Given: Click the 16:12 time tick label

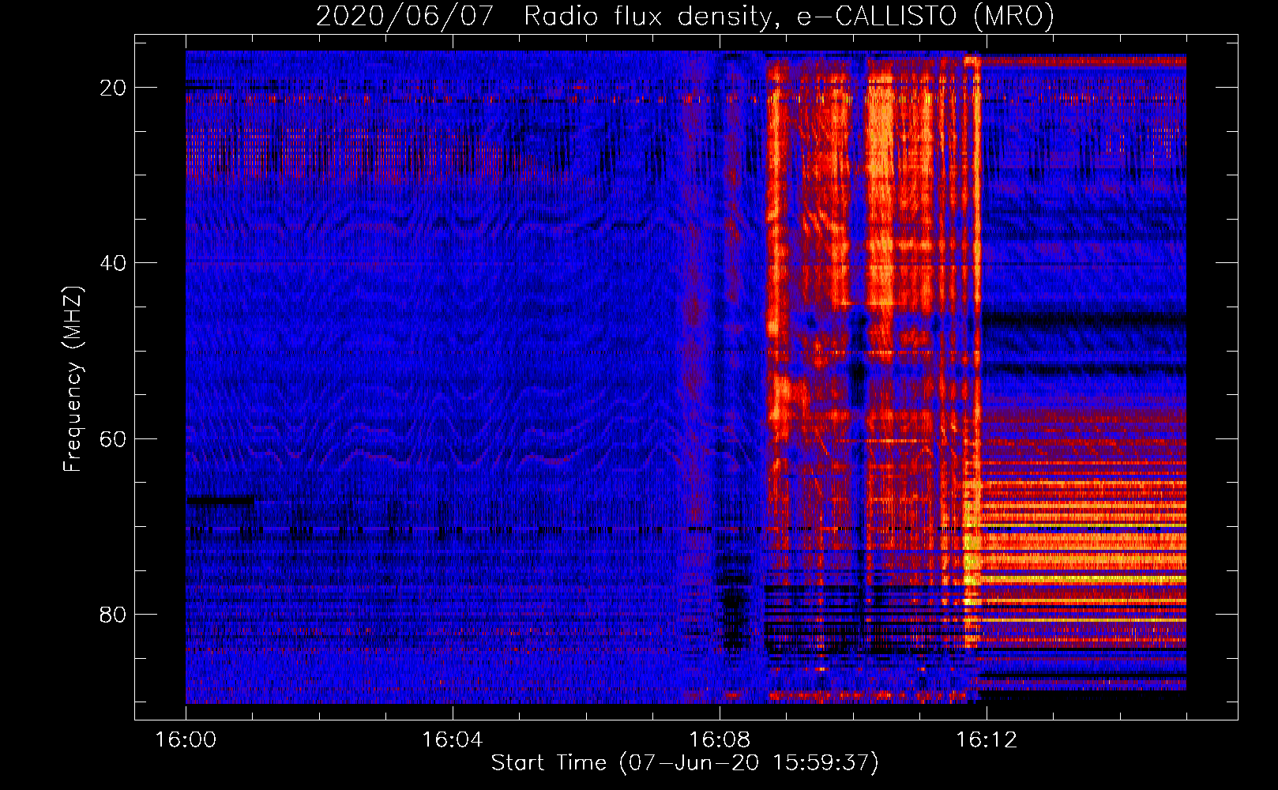Looking at the screenshot, I should tap(986, 740).
